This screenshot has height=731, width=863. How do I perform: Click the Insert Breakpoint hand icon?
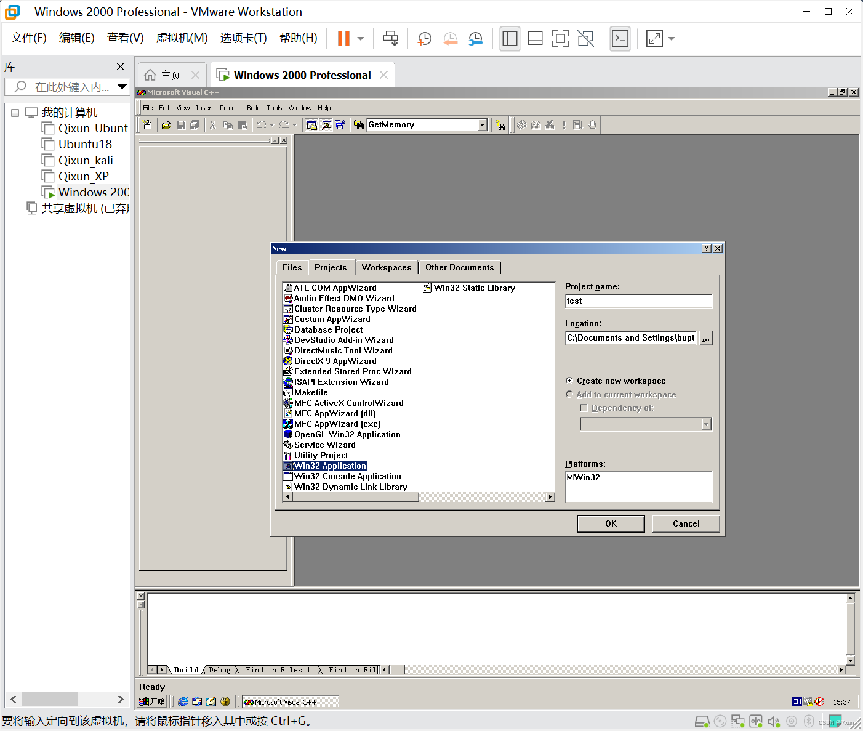click(x=592, y=125)
